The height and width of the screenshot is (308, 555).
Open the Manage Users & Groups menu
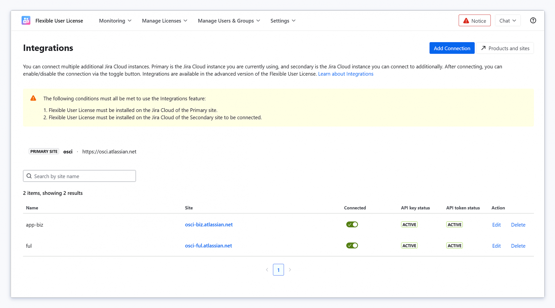coord(229,21)
